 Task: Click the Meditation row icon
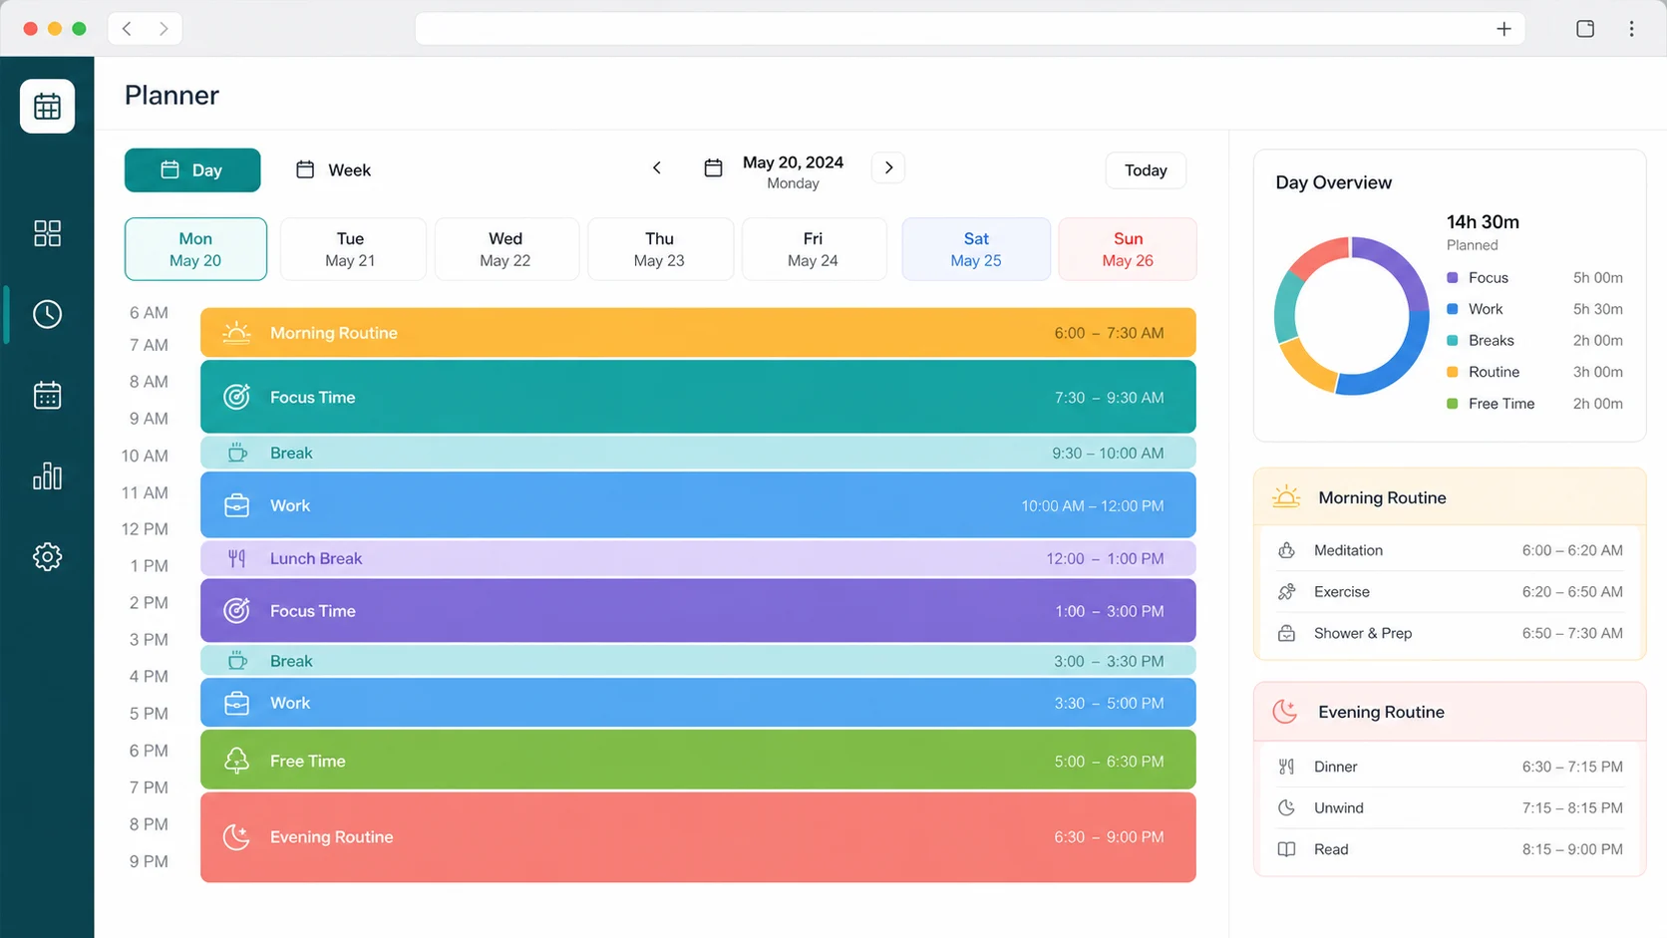[x=1286, y=550]
